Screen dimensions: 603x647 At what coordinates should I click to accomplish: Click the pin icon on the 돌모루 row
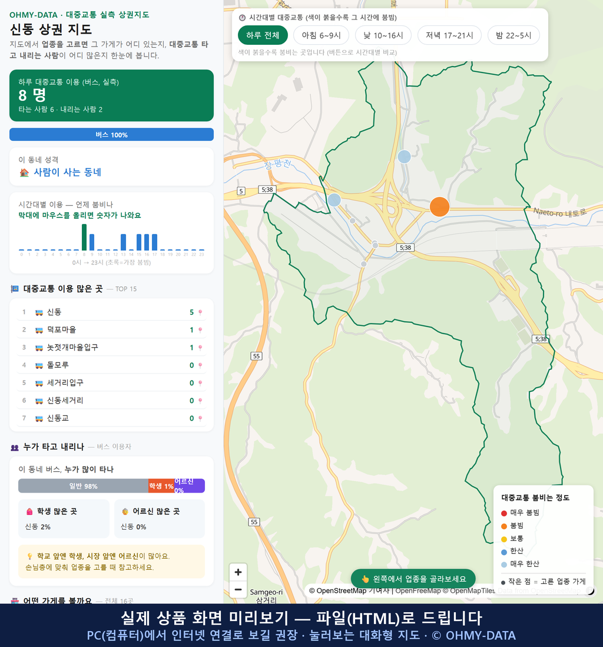click(200, 365)
